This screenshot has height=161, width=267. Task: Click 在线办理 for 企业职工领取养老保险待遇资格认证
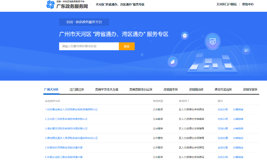pos(222,119)
